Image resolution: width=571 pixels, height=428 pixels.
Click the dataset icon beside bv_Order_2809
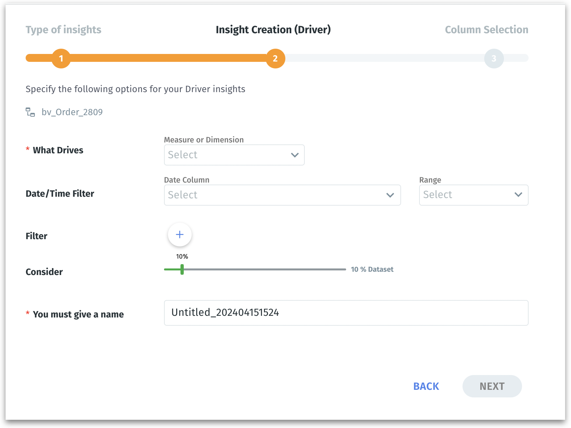(x=30, y=112)
